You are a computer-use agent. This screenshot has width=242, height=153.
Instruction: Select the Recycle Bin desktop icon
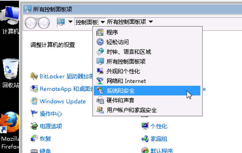click(x=10, y=73)
